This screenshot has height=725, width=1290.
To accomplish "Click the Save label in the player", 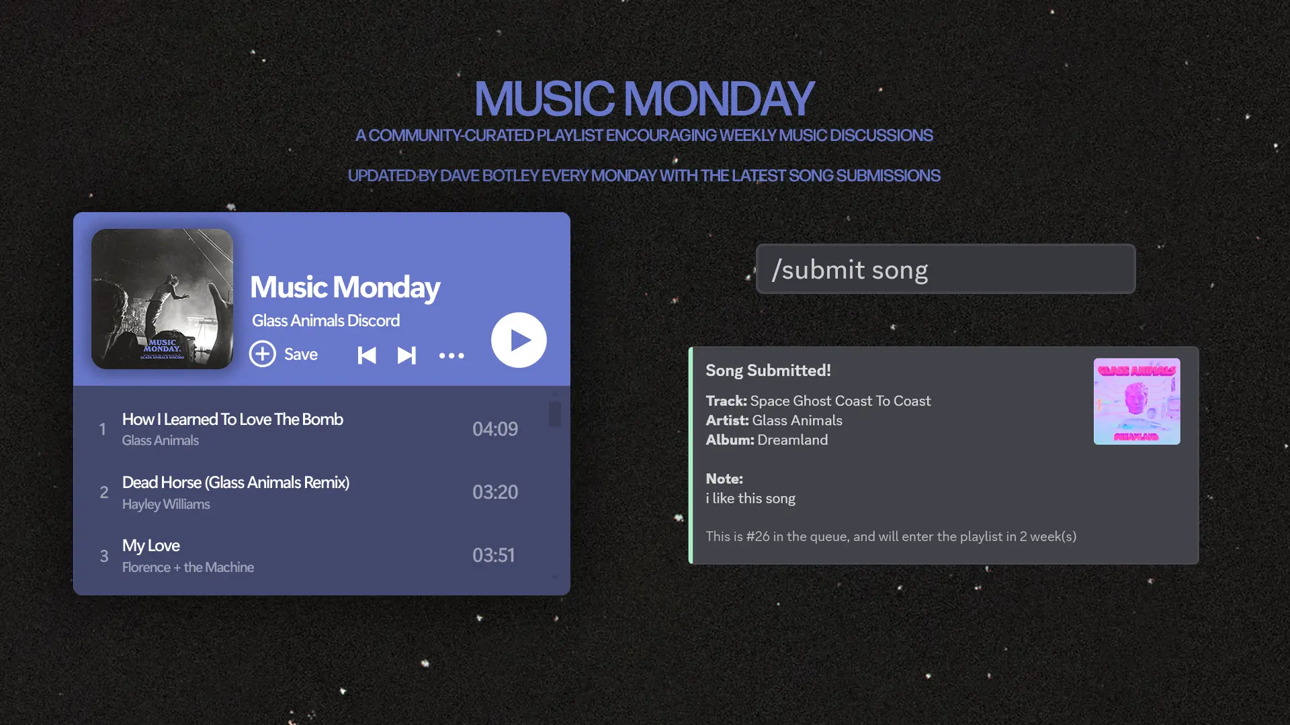I will tap(301, 354).
